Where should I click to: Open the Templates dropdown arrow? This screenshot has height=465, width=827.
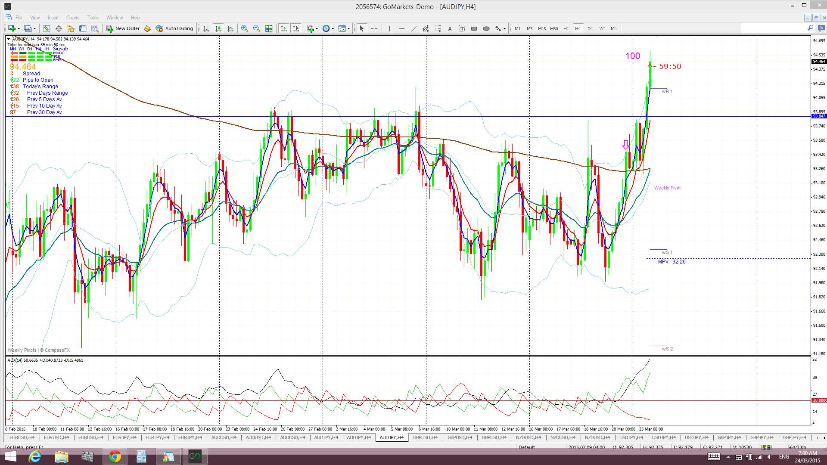coord(349,28)
